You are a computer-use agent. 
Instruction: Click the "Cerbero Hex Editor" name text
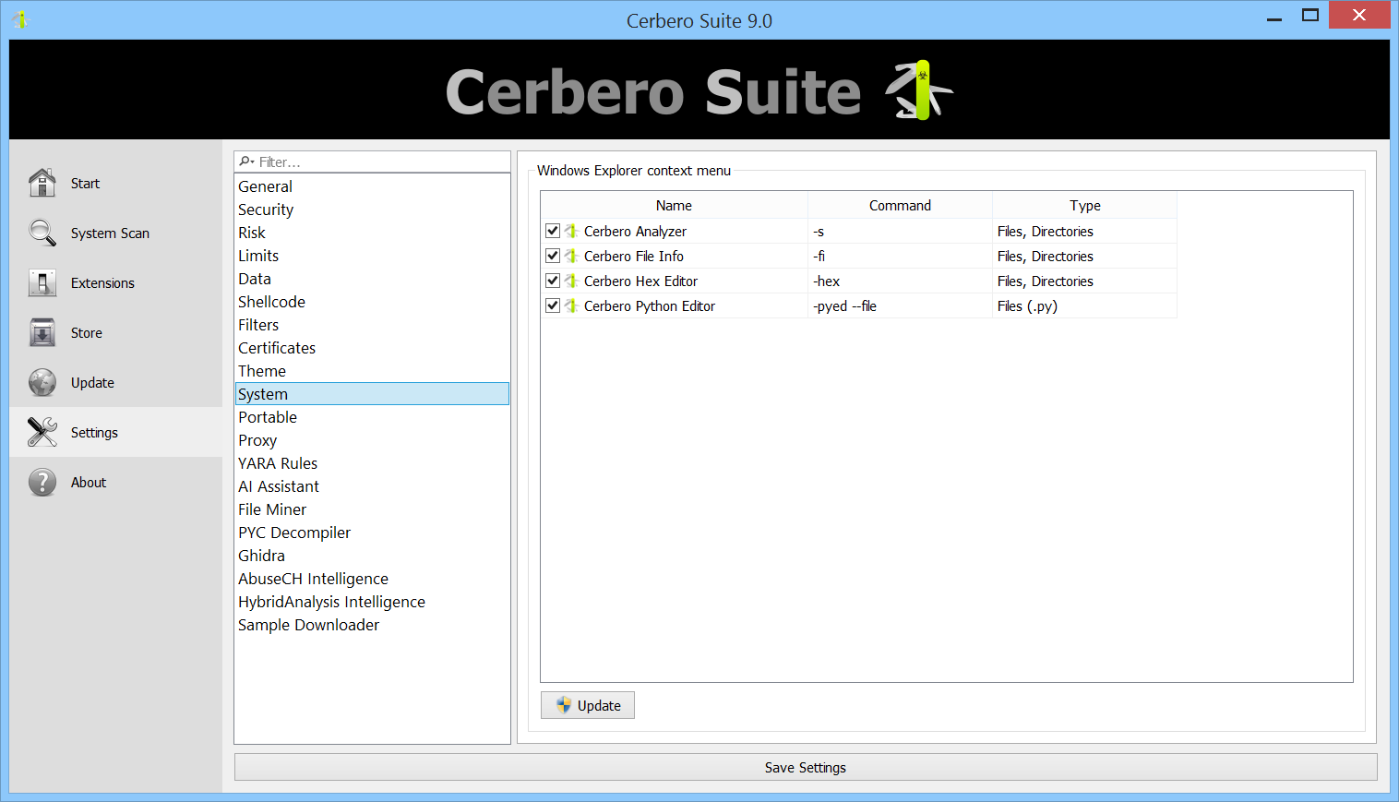[640, 281]
